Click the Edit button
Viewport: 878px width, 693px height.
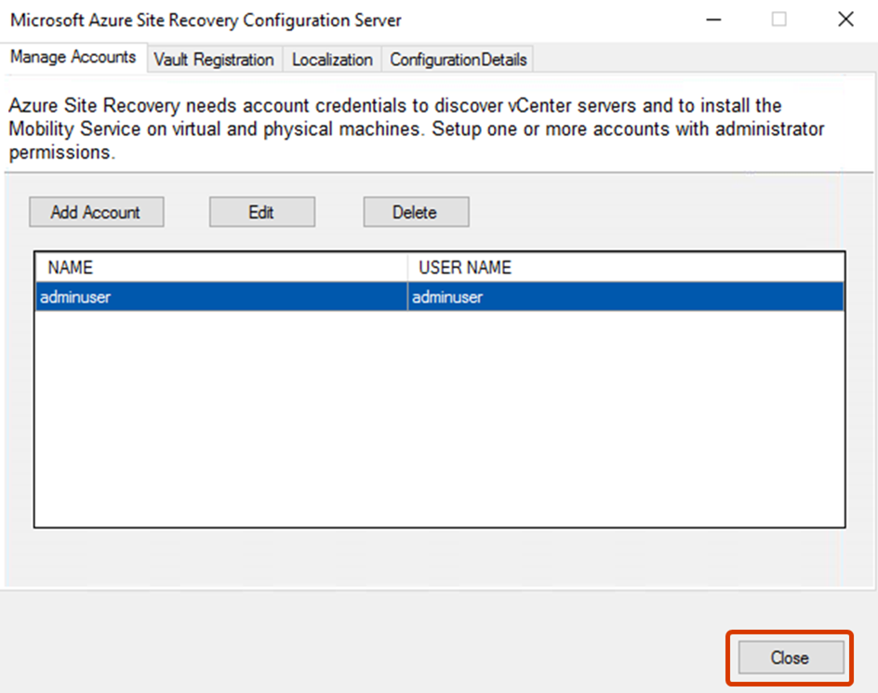(261, 211)
